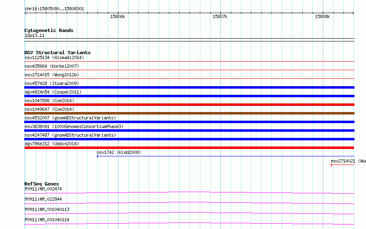Image resolution: width=366 pixels, height=229 pixels.
Task: Click the MYH11|NM_001040113 transcript label
Action: tap(47, 209)
